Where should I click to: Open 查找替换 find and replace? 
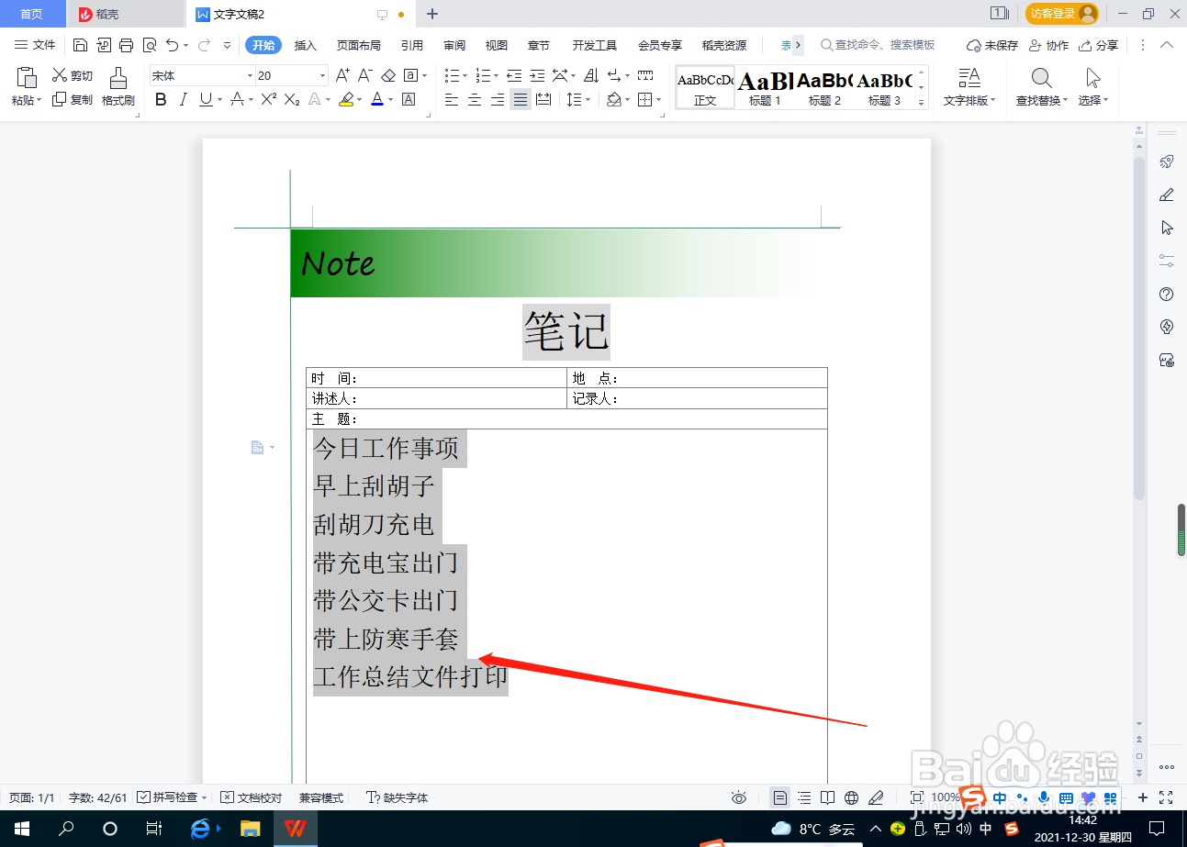(x=1040, y=87)
